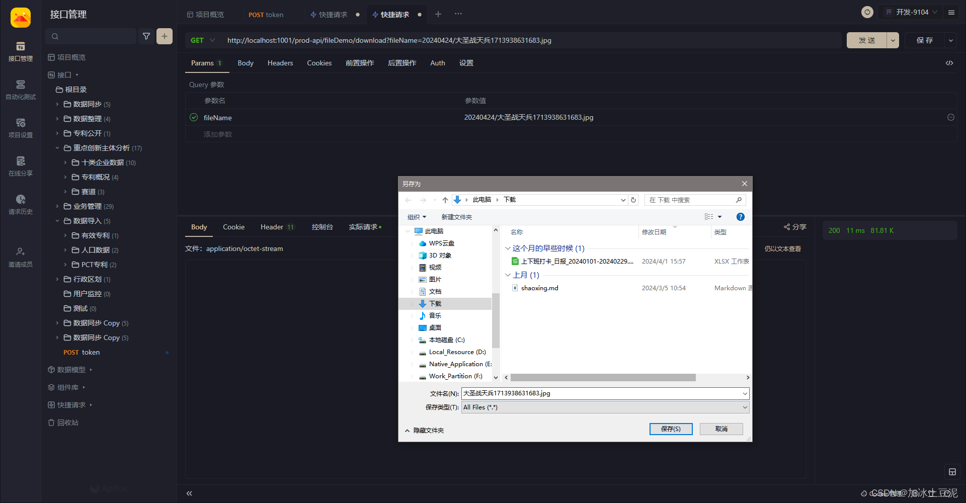Click the filter funnel icon

[x=146, y=36]
